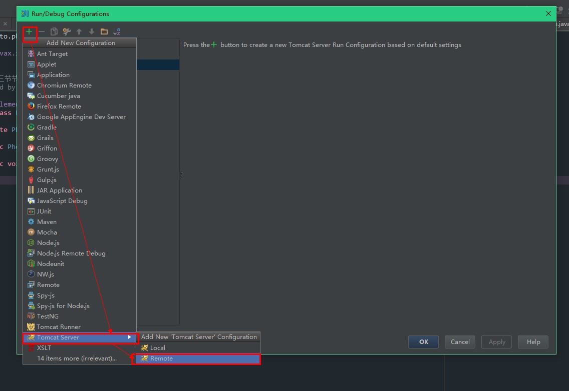Click the green plus Add New Configuration button
The width and height of the screenshot is (569, 391).
coord(29,31)
